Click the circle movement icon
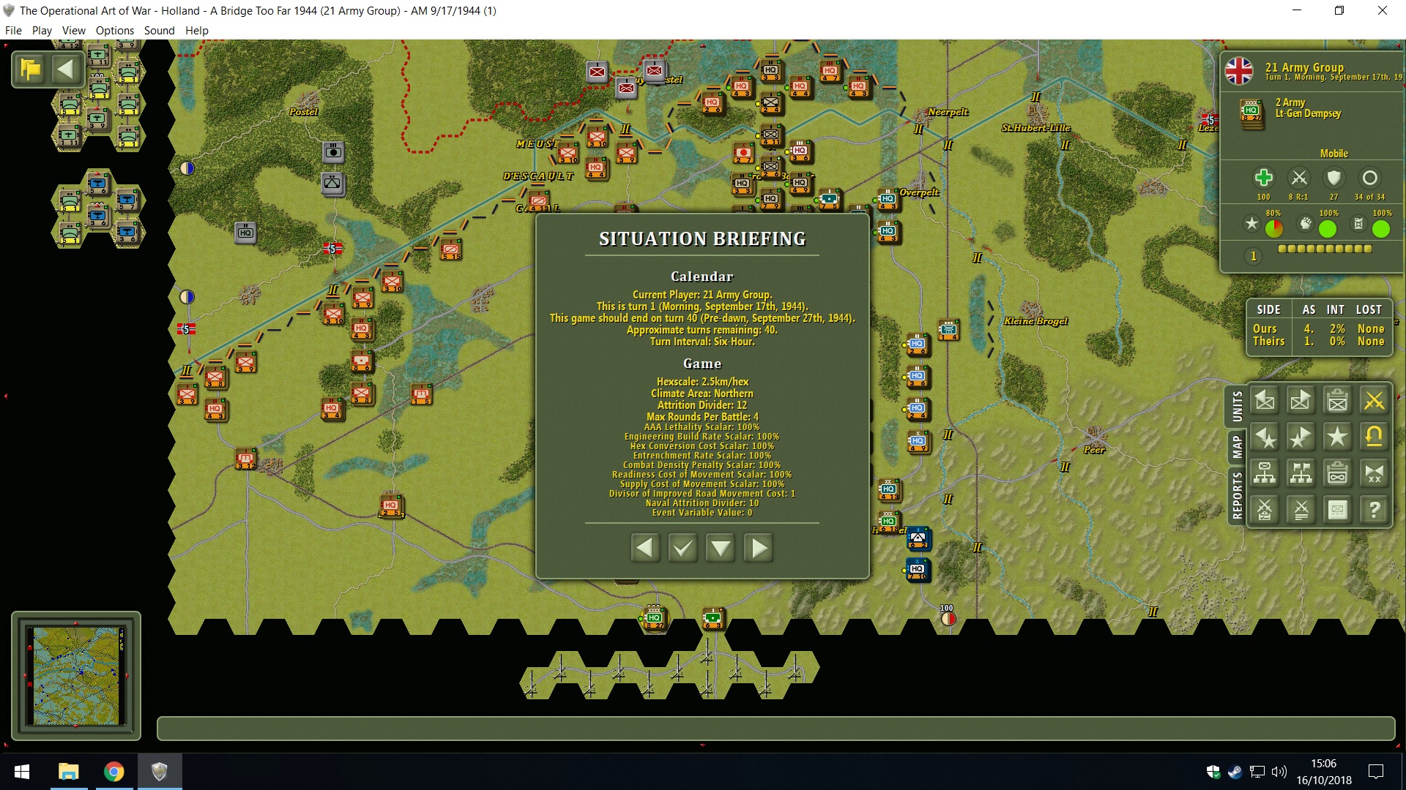 click(1369, 178)
